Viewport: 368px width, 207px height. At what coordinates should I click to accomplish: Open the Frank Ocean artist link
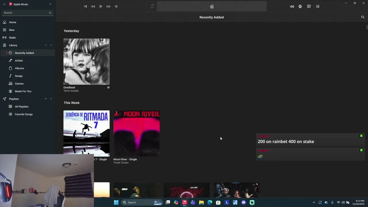pos(121,163)
